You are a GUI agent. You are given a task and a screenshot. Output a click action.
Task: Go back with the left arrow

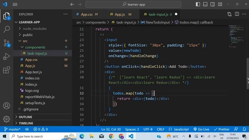72,4
